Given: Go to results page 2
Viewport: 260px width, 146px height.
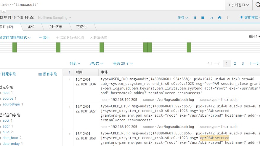Looking at the screenshot, I should [235, 64].
